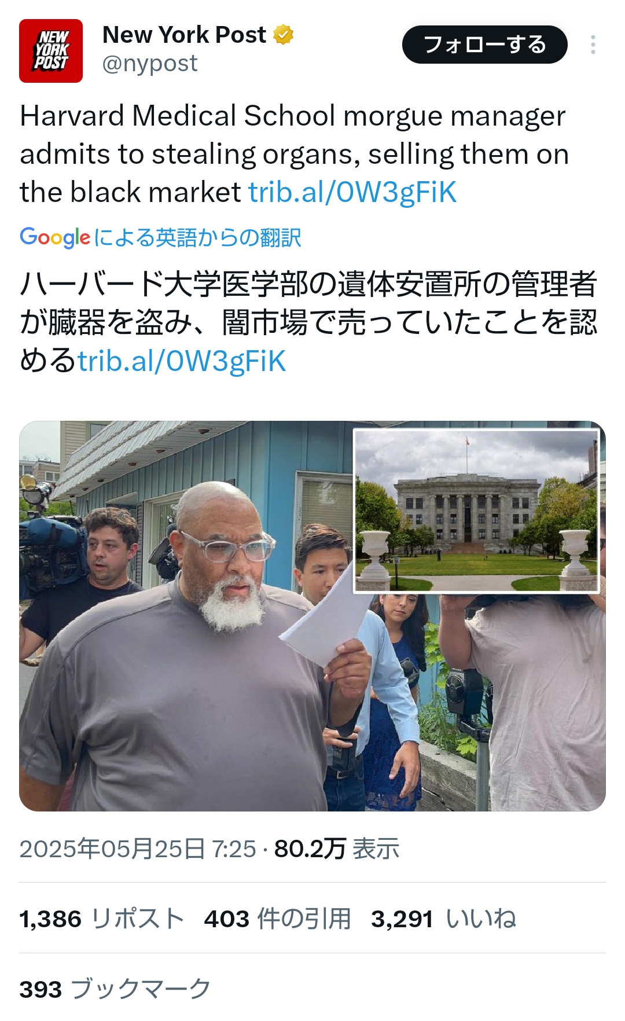Image resolution: width=625 pixels, height=1021 pixels.
Task: Click the による英語からの翻訳 translation label
Action: point(197,237)
